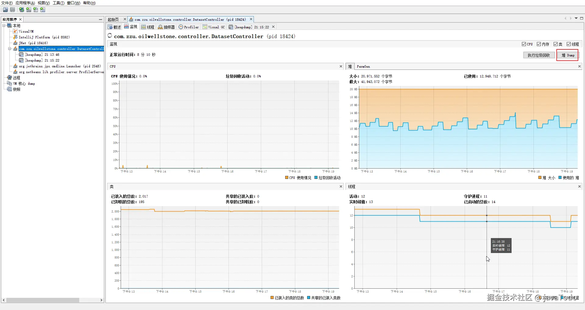The width and height of the screenshot is (585, 310).
Task: Click the blue 垃圾回收活动 legend swatch
Action: click(x=316, y=178)
